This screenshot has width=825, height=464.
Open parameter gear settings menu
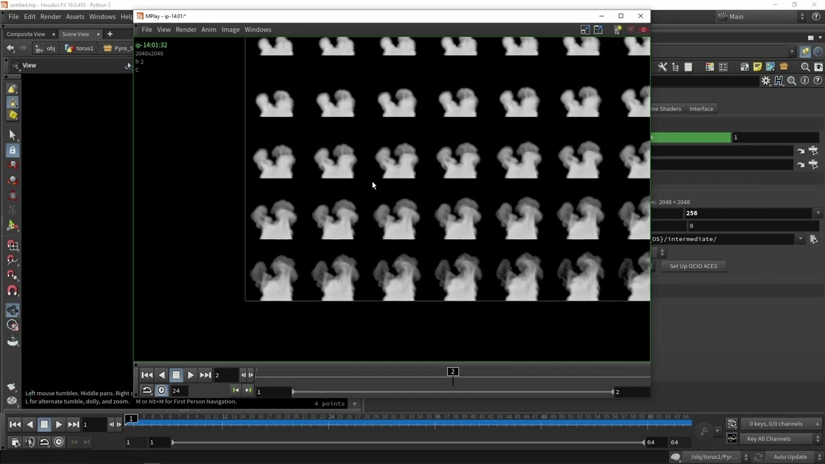click(766, 81)
